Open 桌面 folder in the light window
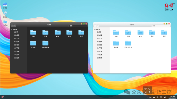Screen dimensions: 177x99 click(x=140, y=33)
